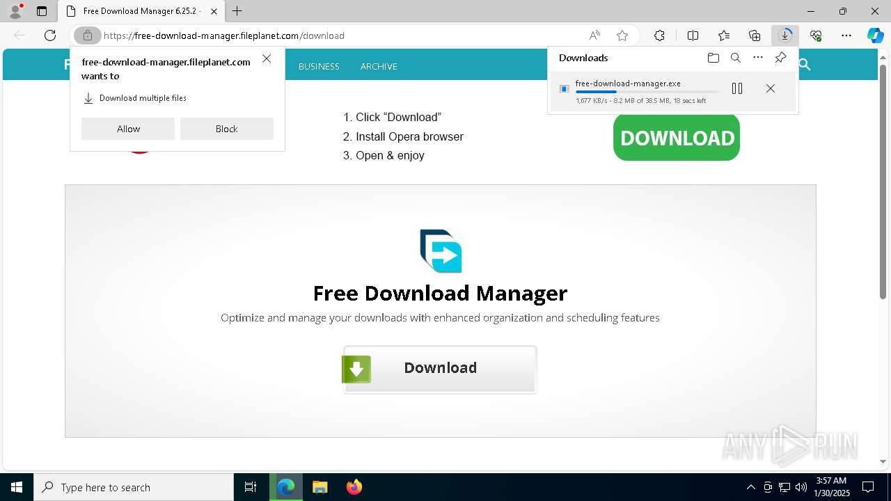Screen dimensions: 891x501
Task: Click the taskbar search box
Action: click(134, 487)
